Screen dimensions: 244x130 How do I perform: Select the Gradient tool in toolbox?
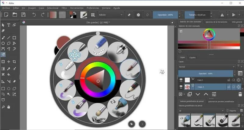tap(3, 69)
